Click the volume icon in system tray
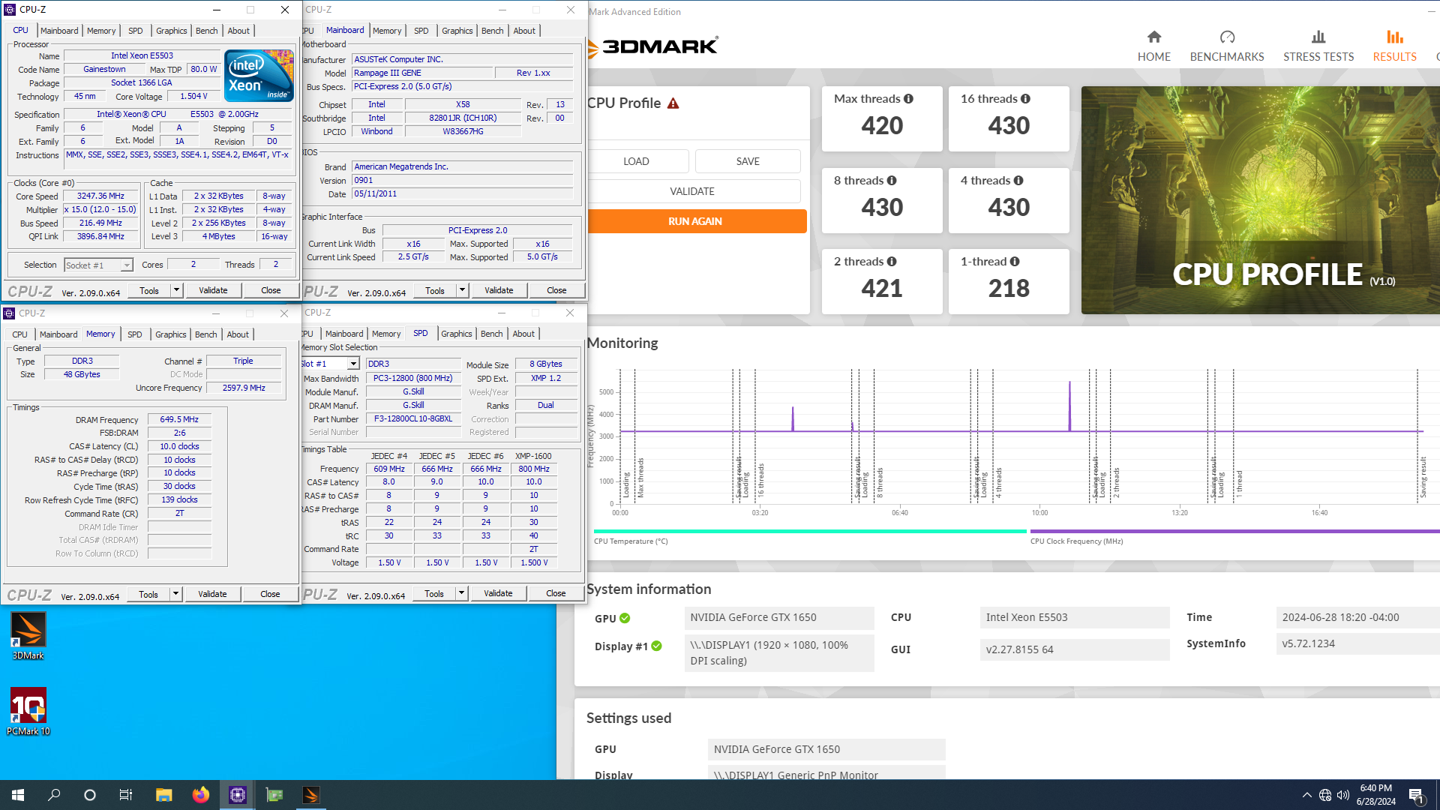The height and width of the screenshot is (810, 1440). pyautogui.click(x=1343, y=795)
